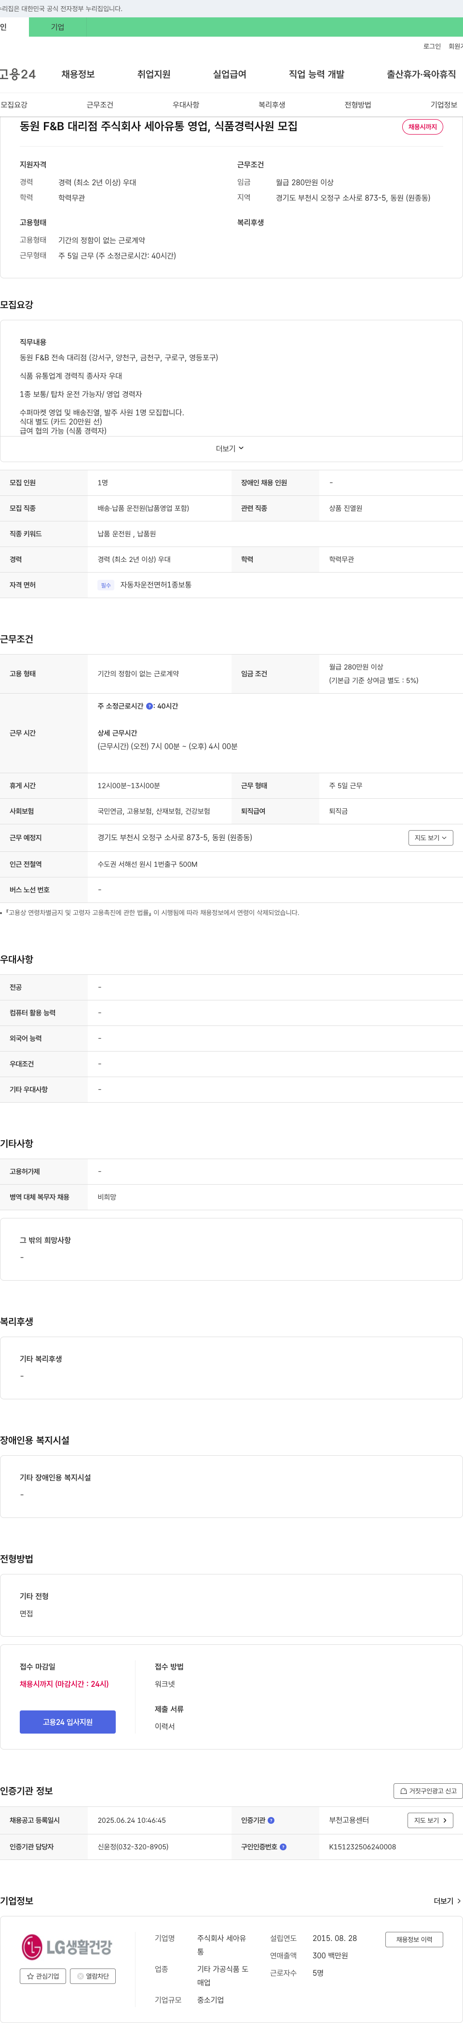Open 더보기 link in 기업정보 section

447,1901
